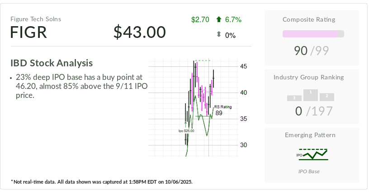This screenshot has width=369, height=194.
Task: Click the IPO Base pattern icon
Action: pyautogui.click(x=312, y=155)
